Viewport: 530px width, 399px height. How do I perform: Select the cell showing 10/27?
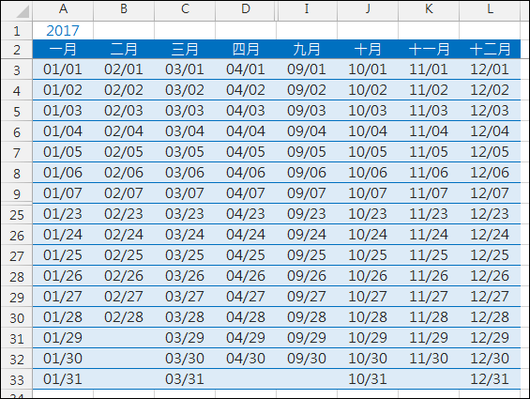click(368, 297)
